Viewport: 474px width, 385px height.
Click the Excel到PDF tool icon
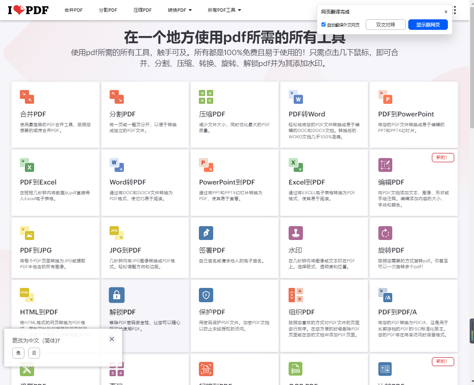(296, 165)
